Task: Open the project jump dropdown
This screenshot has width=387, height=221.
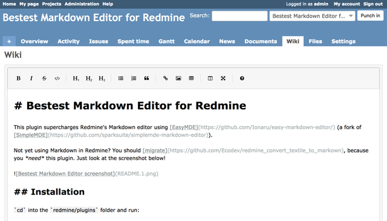Action: tap(312, 16)
